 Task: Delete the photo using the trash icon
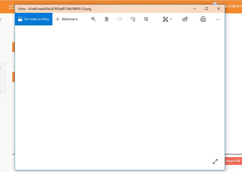click(x=106, y=19)
